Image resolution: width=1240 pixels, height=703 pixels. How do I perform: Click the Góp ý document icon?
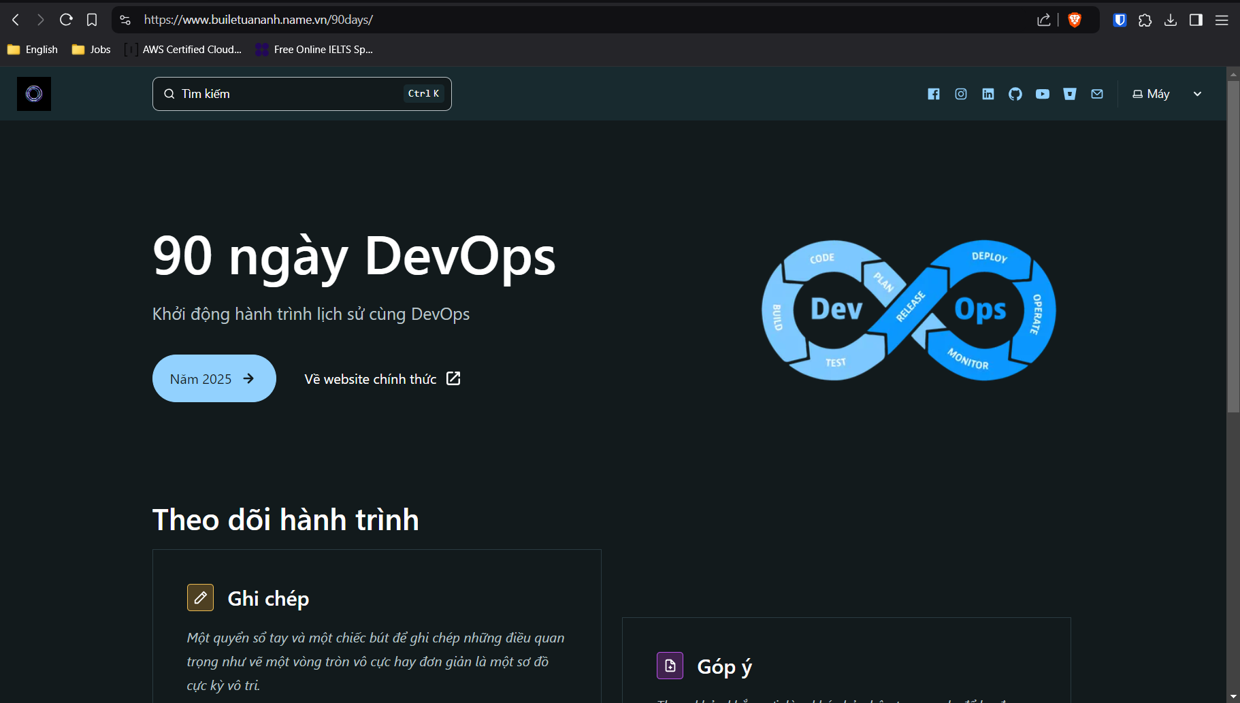coord(670,666)
